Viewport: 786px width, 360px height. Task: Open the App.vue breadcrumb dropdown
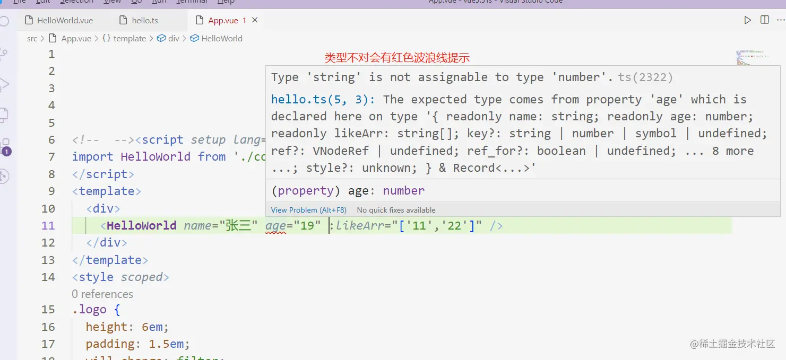tap(76, 38)
